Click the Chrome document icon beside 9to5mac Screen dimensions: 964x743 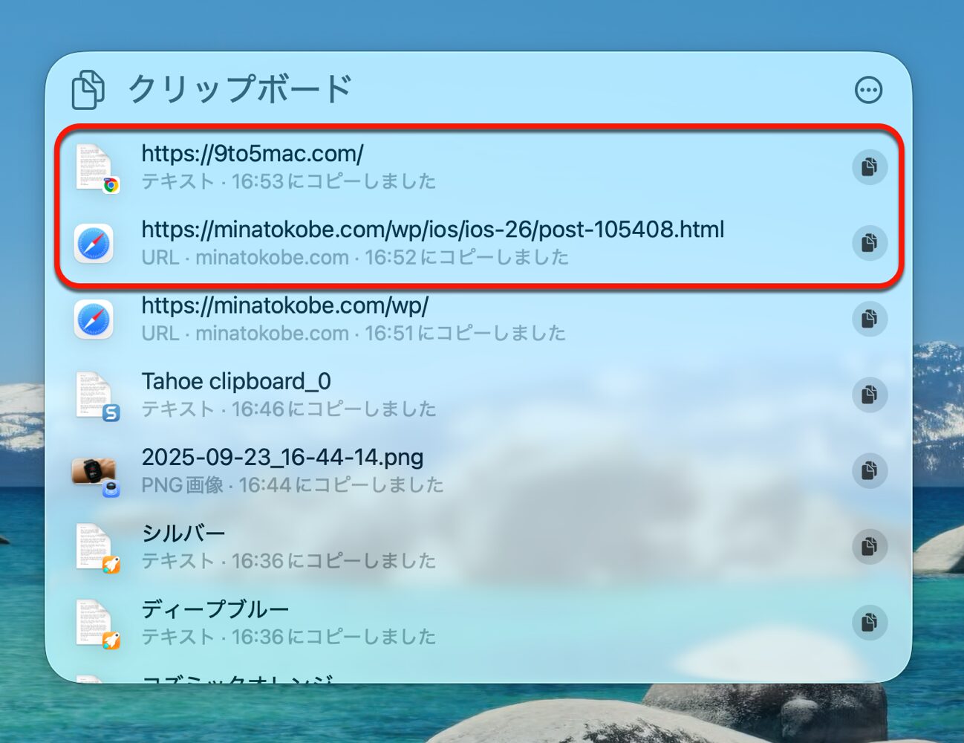tap(95, 167)
